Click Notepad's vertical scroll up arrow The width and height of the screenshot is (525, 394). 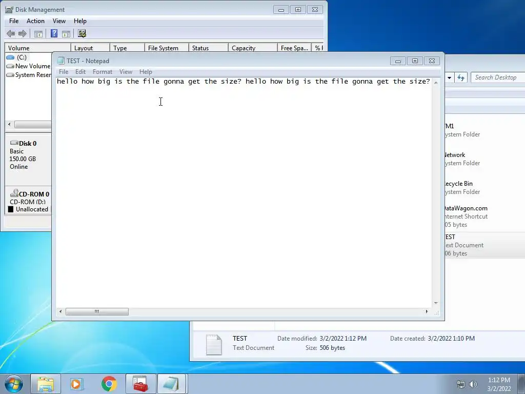pyautogui.click(x=436, y=83)
